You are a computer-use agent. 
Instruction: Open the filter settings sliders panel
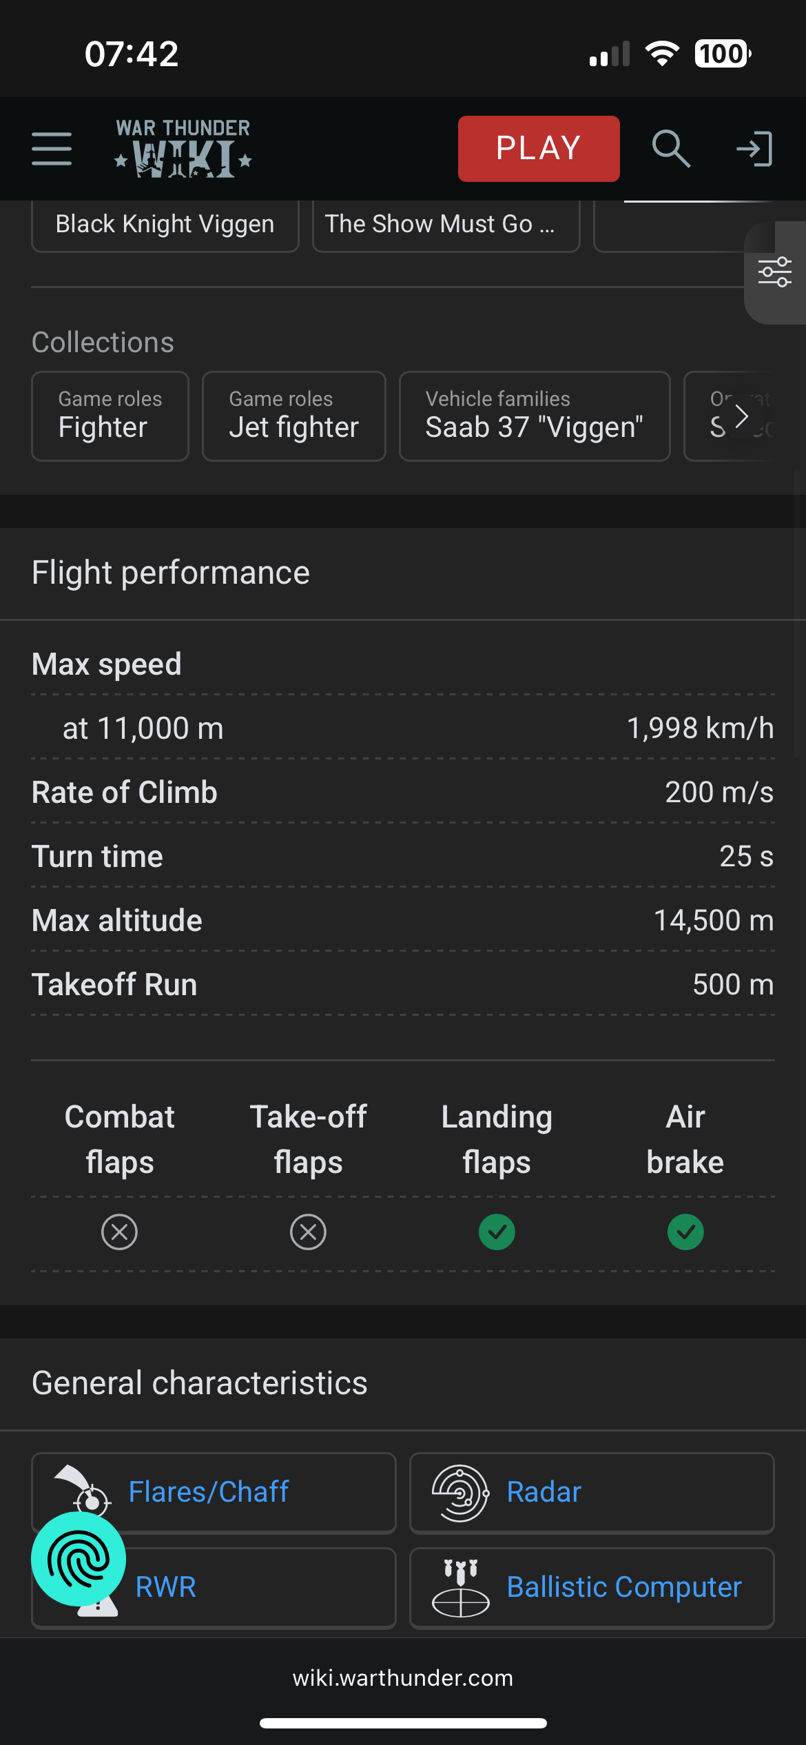[775, 272]
